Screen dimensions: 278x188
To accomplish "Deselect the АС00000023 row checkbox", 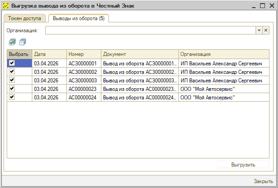I will point(12,89).
